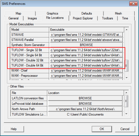This screenshot has height=136, width=139.
Task: Select the Defaults tab
Action: tap(87, 13)
